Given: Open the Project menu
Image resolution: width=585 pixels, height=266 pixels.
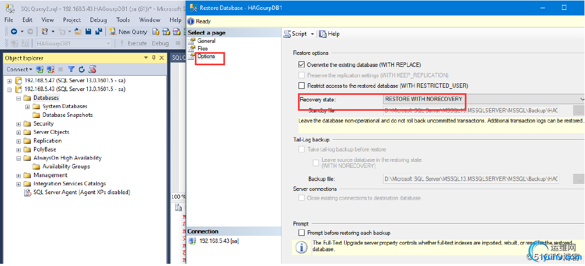Looking at the screenshot, I should 72,20.
